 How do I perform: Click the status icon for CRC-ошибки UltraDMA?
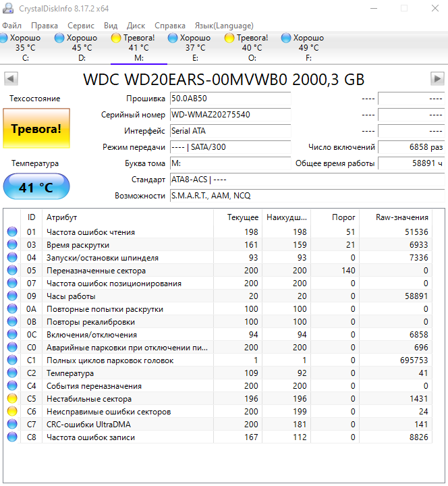pyautogui.click(x=12, y=424)
